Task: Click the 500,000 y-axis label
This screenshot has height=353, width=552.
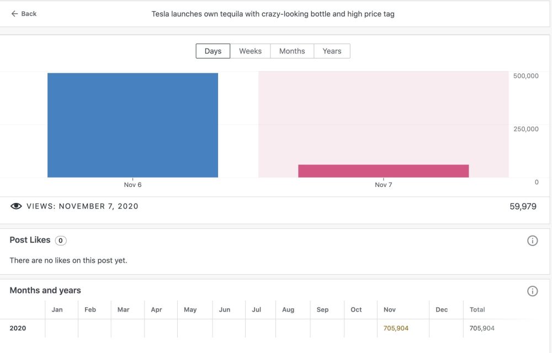Action: (526, 76)
